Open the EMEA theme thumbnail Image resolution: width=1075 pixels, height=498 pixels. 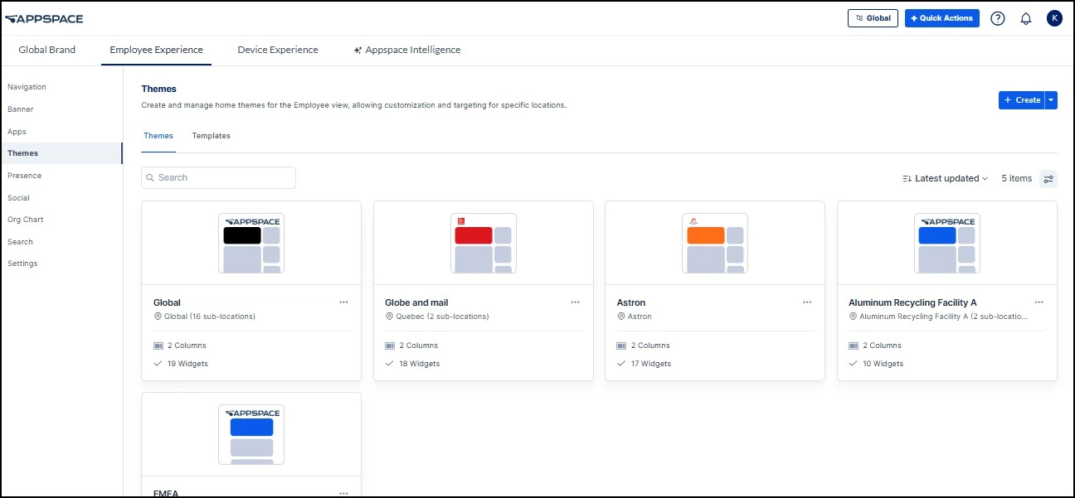(251, 434)
